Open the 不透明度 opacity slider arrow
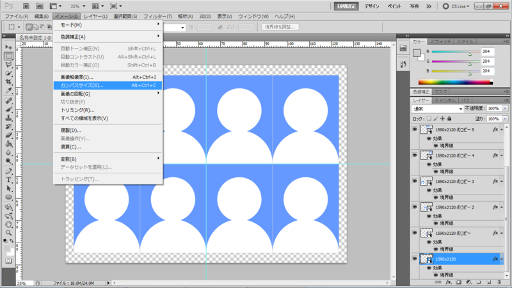Screen dimensions: 512x288 [505, 108]
